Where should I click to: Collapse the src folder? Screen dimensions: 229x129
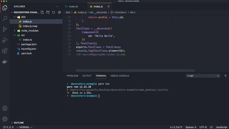[14, 35]
